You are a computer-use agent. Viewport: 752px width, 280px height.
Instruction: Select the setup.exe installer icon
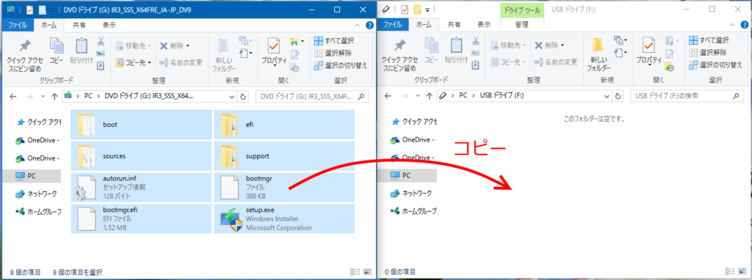point(231,220)
